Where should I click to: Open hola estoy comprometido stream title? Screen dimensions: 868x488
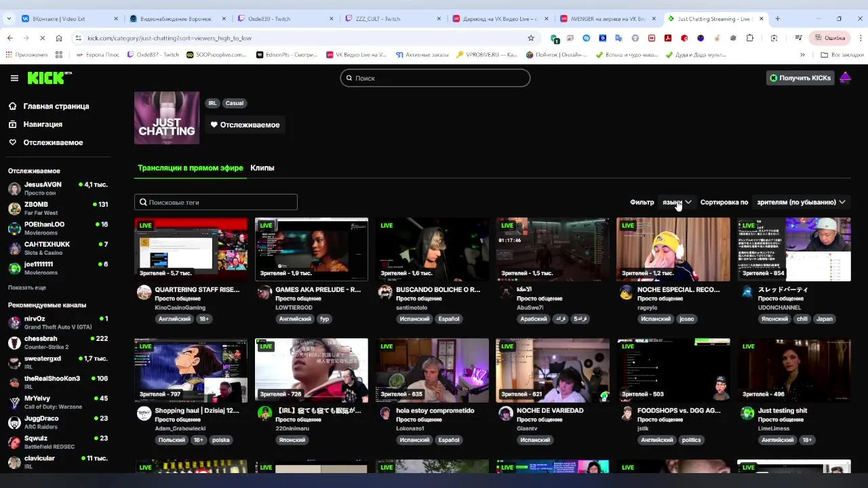coord(435,411)
